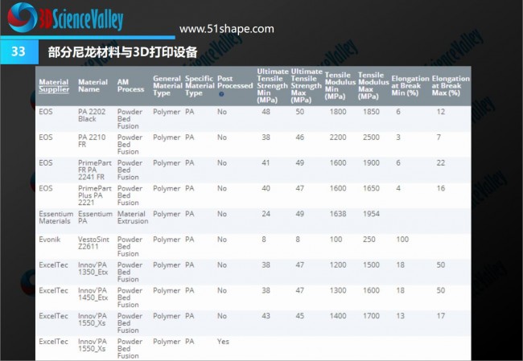Viewport: 523px width, 361px height.
Task: Open the www.51shape.com link
Action: [x=226, y=29]
